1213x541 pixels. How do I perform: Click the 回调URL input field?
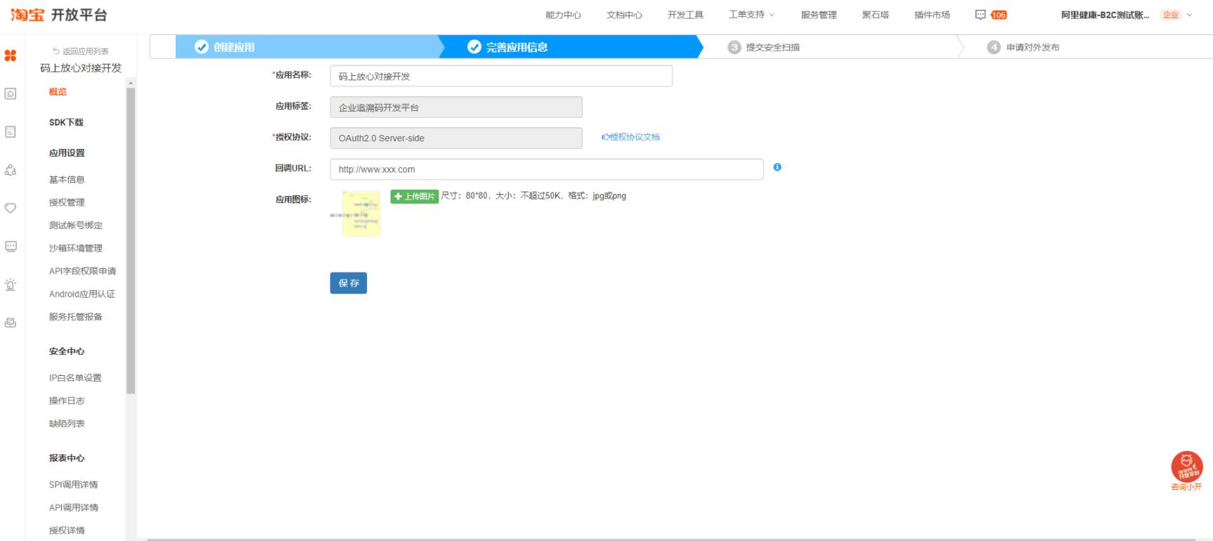pyautogui.click(x=546, y=169)
